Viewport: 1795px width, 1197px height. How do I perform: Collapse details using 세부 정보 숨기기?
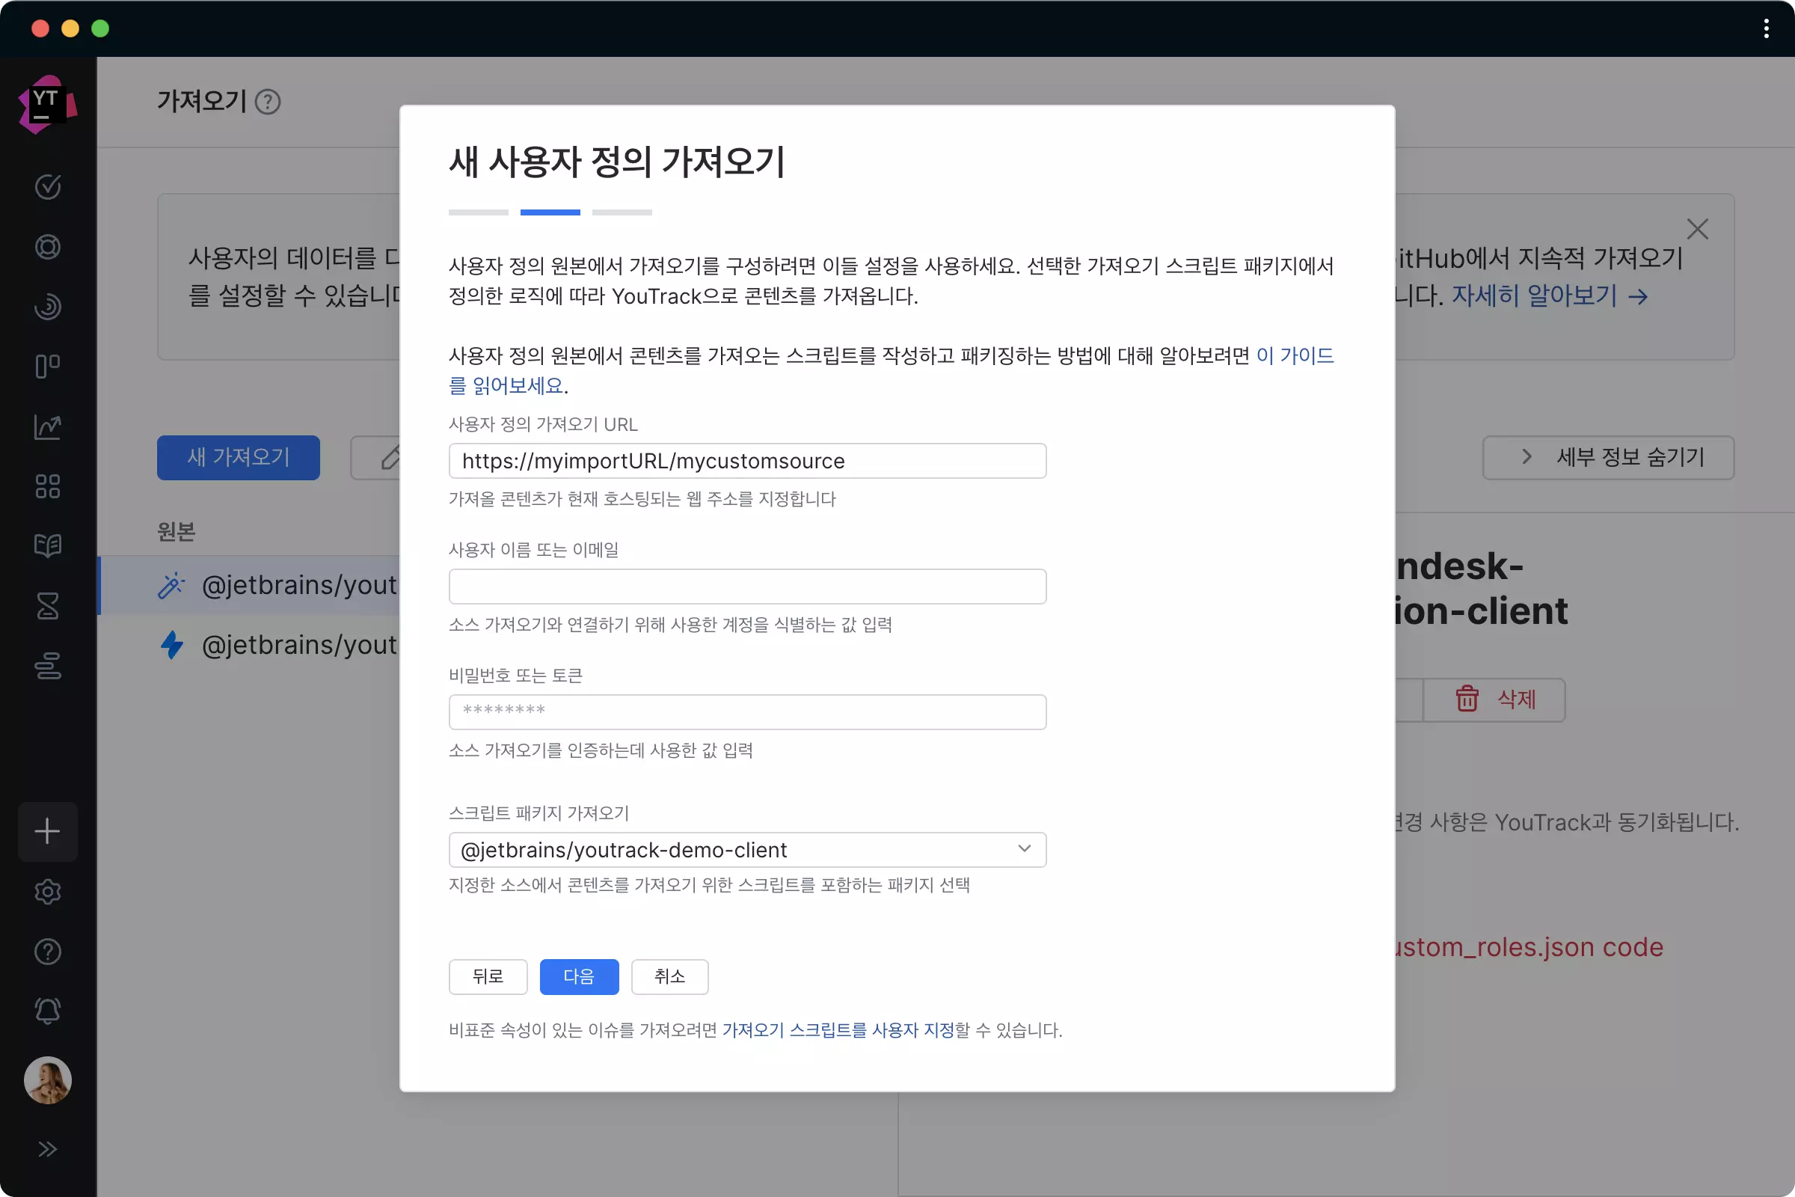1607,457
